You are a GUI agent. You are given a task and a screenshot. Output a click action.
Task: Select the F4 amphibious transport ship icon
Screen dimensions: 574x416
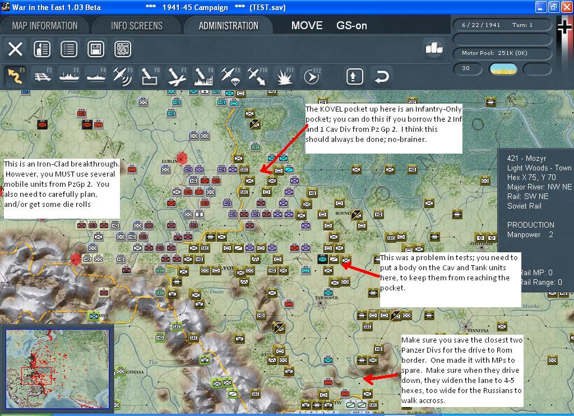click(96, 76)
